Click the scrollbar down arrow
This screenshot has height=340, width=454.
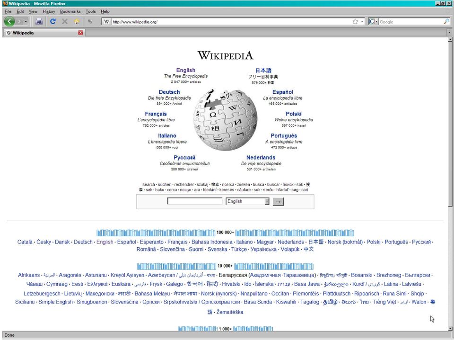click(x=450, y=329)
